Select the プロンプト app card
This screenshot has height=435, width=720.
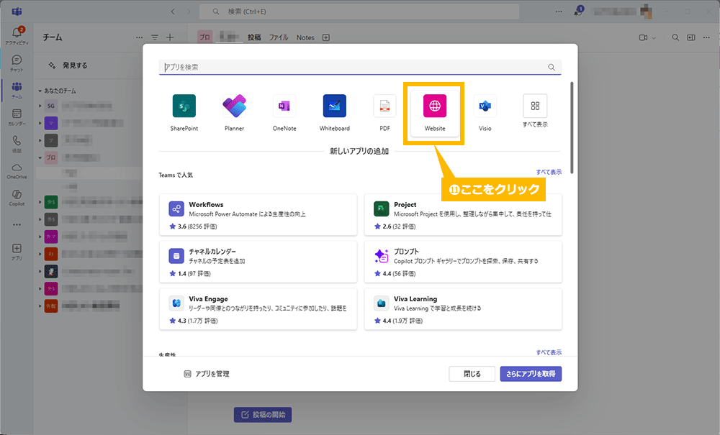coord(463,262)
